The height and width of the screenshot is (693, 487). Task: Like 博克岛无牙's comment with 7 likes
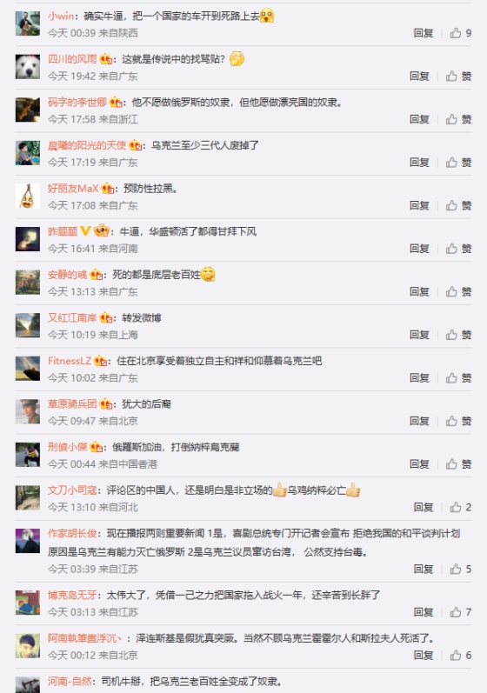(461, 612)
